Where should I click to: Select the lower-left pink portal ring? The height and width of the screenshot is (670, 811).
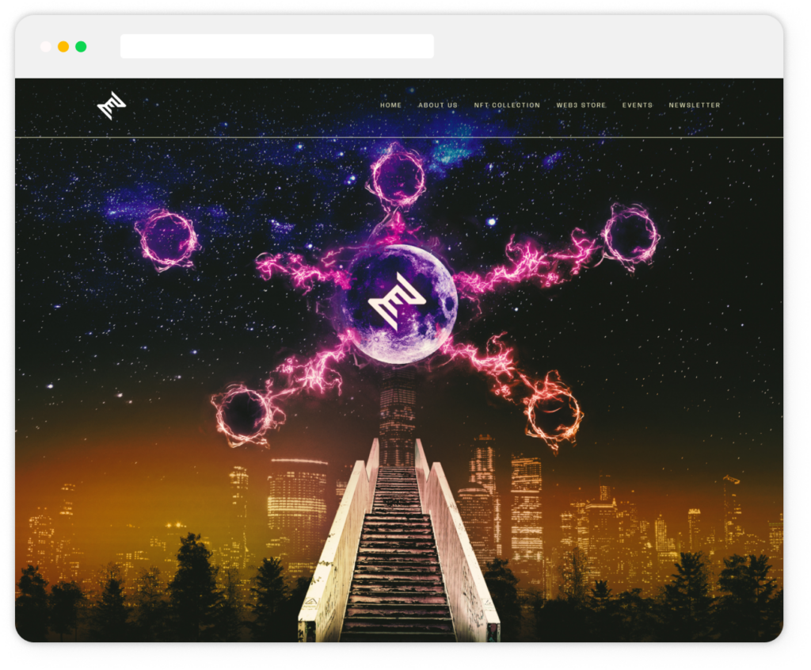[x=246, y=415]
